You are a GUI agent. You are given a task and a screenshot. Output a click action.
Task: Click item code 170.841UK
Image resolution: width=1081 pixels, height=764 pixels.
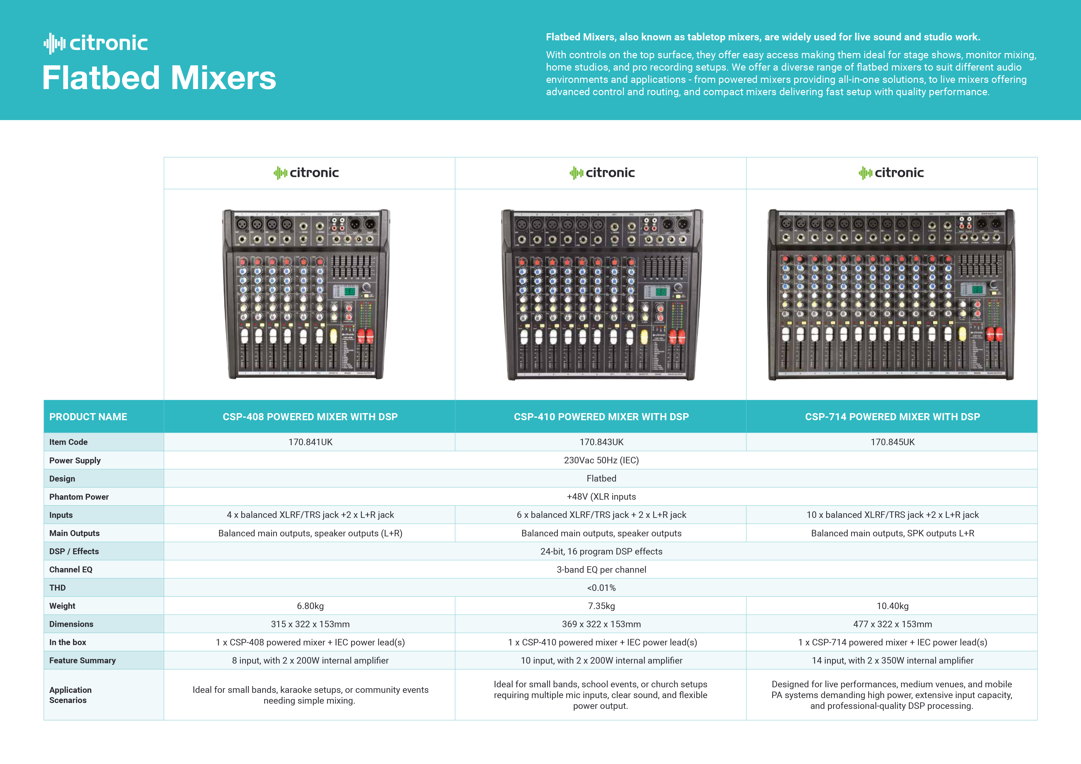click(x=310, y=442)
